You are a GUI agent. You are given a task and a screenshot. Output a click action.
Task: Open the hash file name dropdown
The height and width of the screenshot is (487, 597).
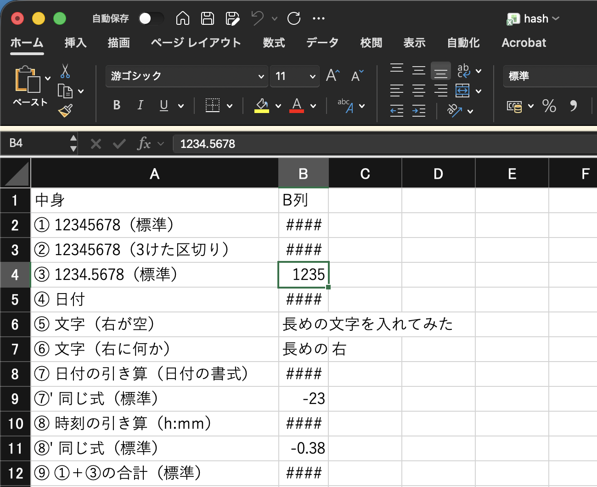point(556,18)
